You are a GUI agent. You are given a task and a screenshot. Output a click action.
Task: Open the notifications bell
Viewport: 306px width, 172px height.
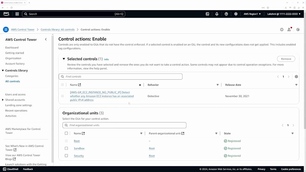(x=217, y=14)
